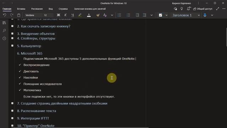Switch to the Рисование tab
Viewport: 227px width, 128px height.
(37, 9)
